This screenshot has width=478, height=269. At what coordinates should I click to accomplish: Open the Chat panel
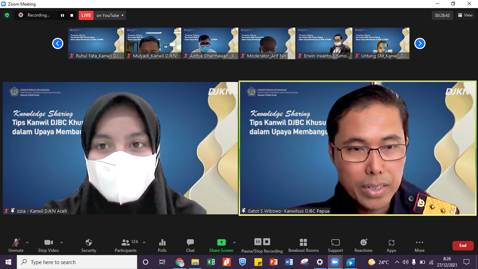(190, 245)
